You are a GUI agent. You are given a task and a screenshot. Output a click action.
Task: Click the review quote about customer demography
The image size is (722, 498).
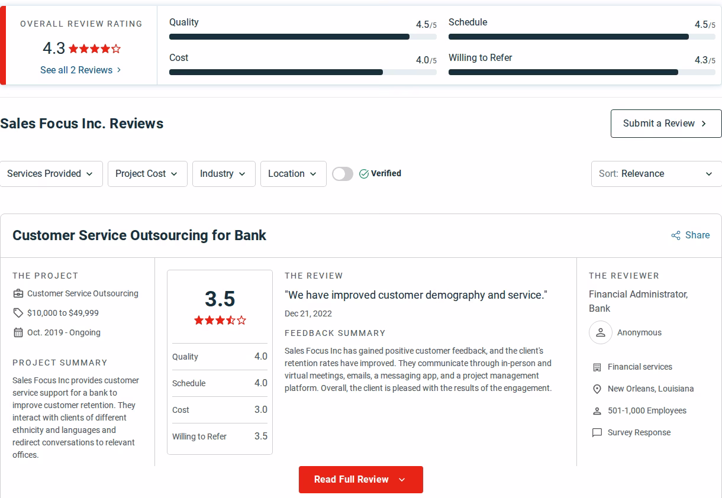pyautogui.click(x=416, y=295)
